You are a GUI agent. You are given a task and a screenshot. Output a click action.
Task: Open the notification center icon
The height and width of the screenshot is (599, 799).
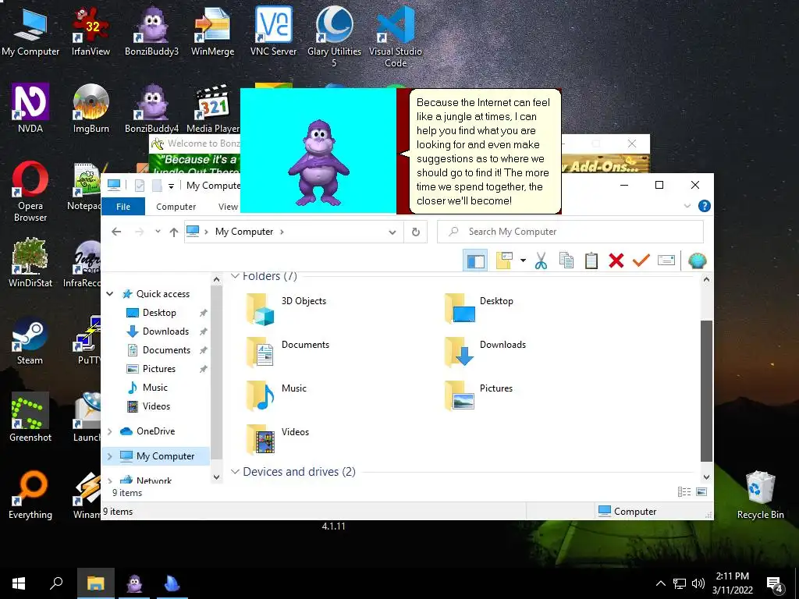[x=775, y=583]
